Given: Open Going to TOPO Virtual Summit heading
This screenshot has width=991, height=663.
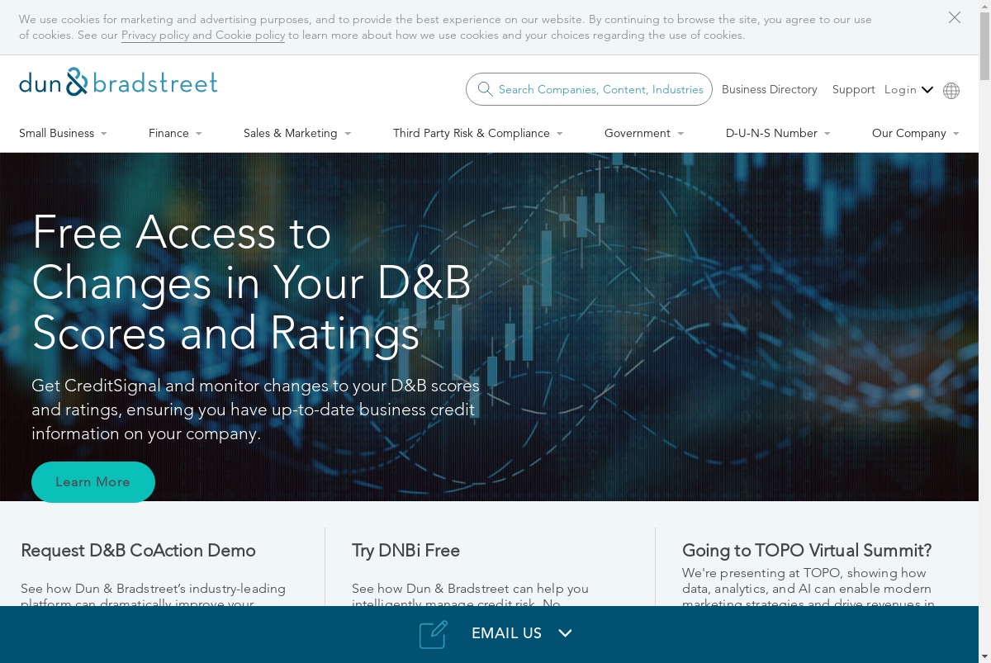Looking at the screenshot, I should pyautogui.click(x=807, y=550).
